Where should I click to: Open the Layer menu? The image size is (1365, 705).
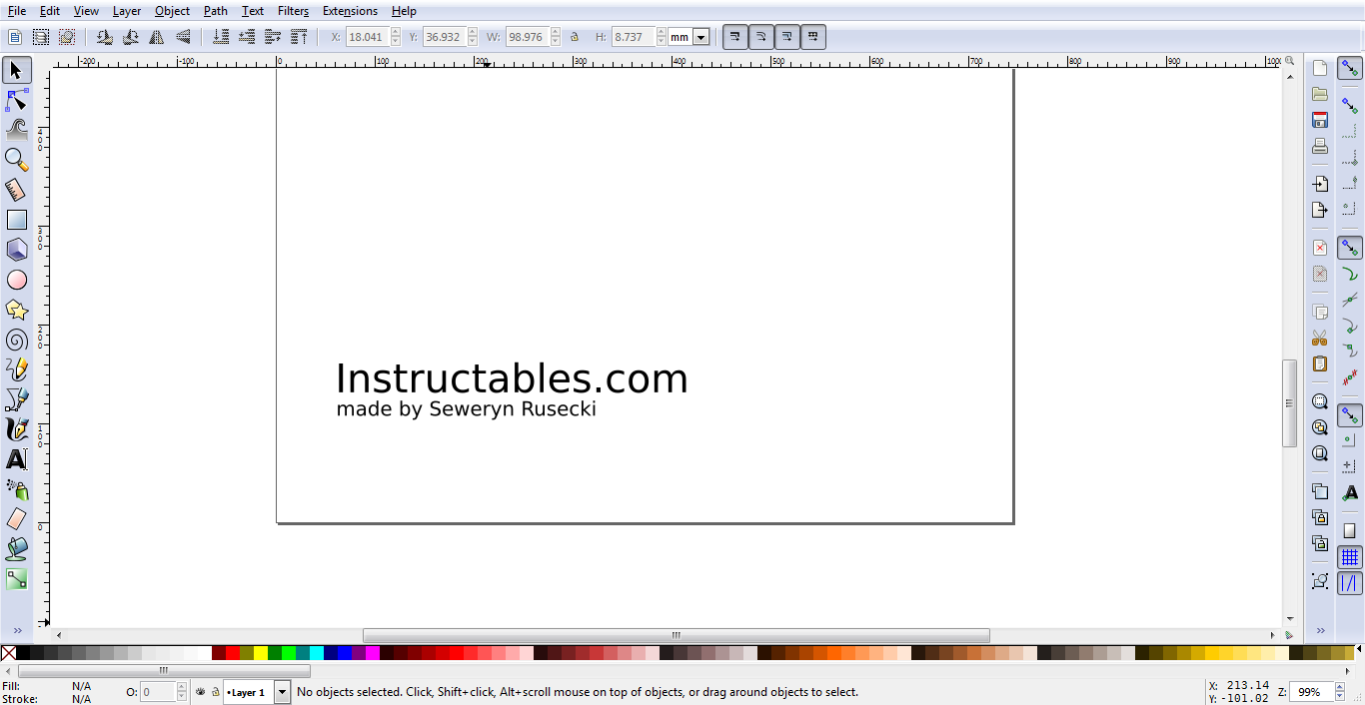[127, 11]
